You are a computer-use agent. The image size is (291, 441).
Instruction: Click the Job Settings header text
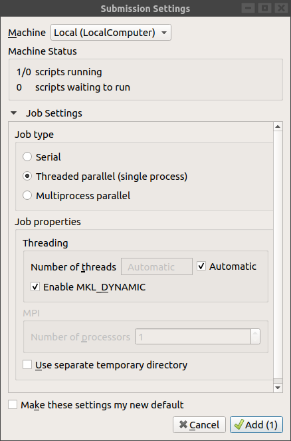tap(54, 113)
